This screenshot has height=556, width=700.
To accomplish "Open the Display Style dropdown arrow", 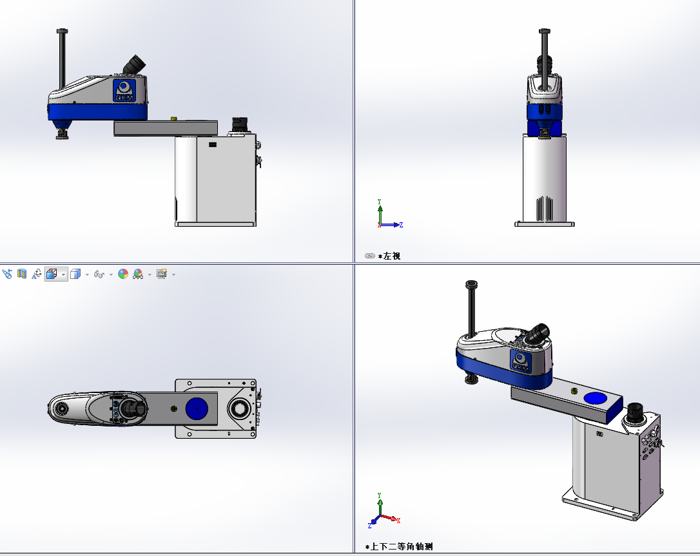I will click(x=87, y=274).
